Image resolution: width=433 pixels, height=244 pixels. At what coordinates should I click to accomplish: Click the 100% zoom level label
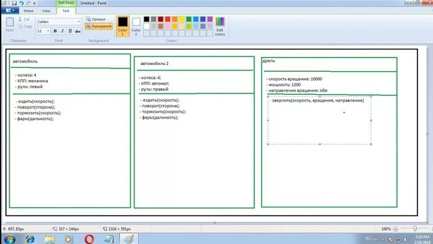[x=386, y=229]
